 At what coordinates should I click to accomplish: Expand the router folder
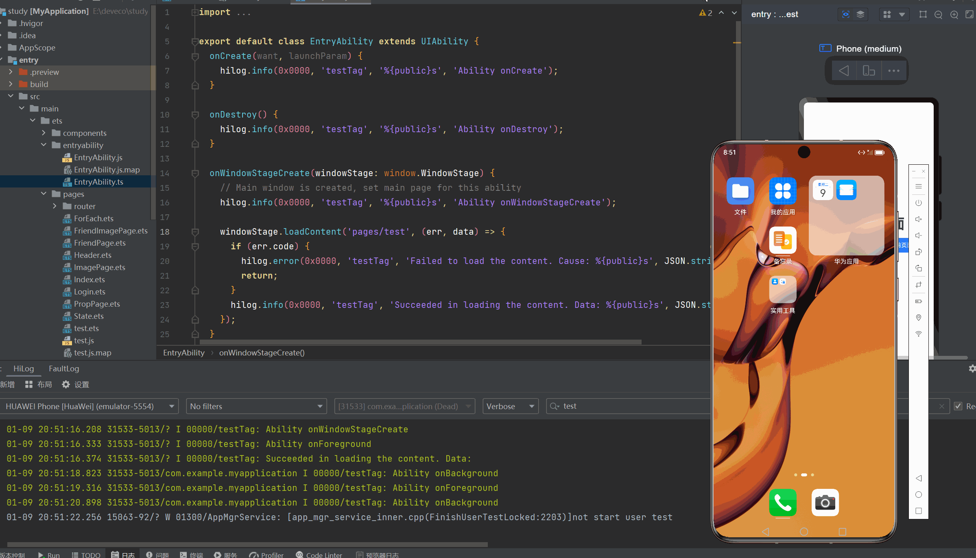pyautogui.click(x=55, y=206)
